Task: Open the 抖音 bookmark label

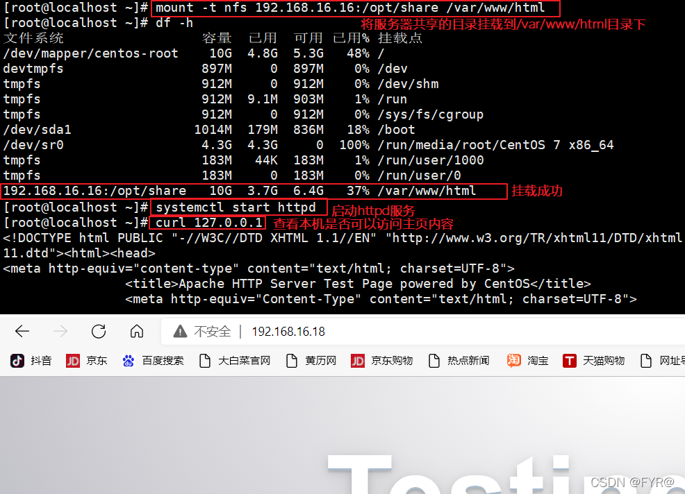Action: coord(41,361)
